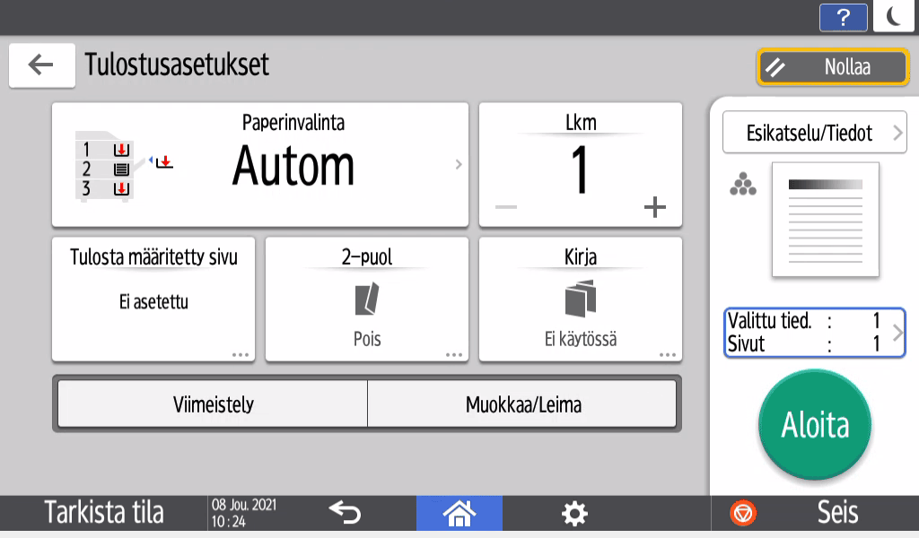Toggle 2-puol duplex printing on

click(x=366, y=299)
